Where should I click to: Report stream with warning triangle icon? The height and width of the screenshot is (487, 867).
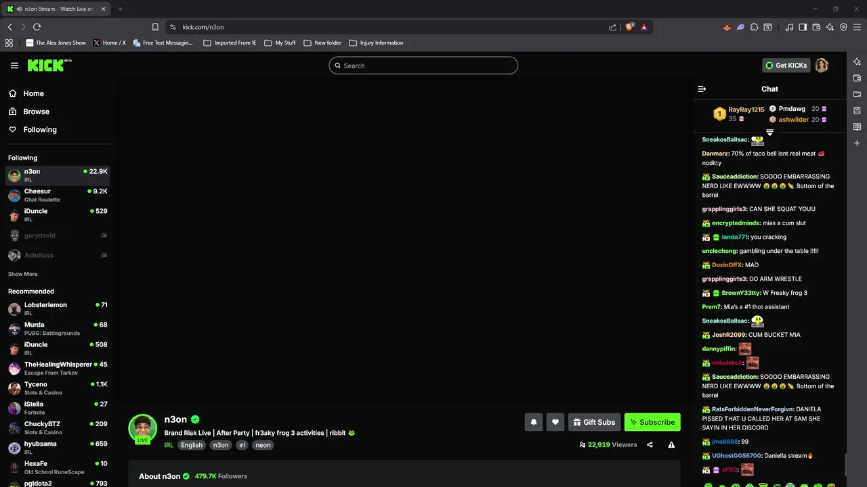[671, 445]
